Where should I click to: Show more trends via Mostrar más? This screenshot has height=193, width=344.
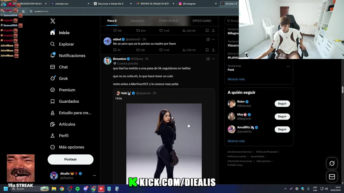(x=236, y=79)
